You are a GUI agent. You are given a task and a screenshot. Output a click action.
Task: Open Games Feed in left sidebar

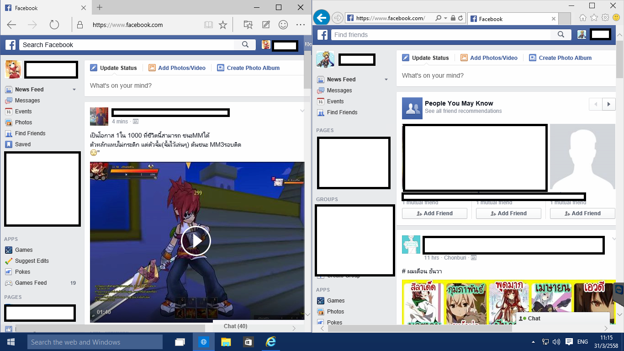coord(31,283)
